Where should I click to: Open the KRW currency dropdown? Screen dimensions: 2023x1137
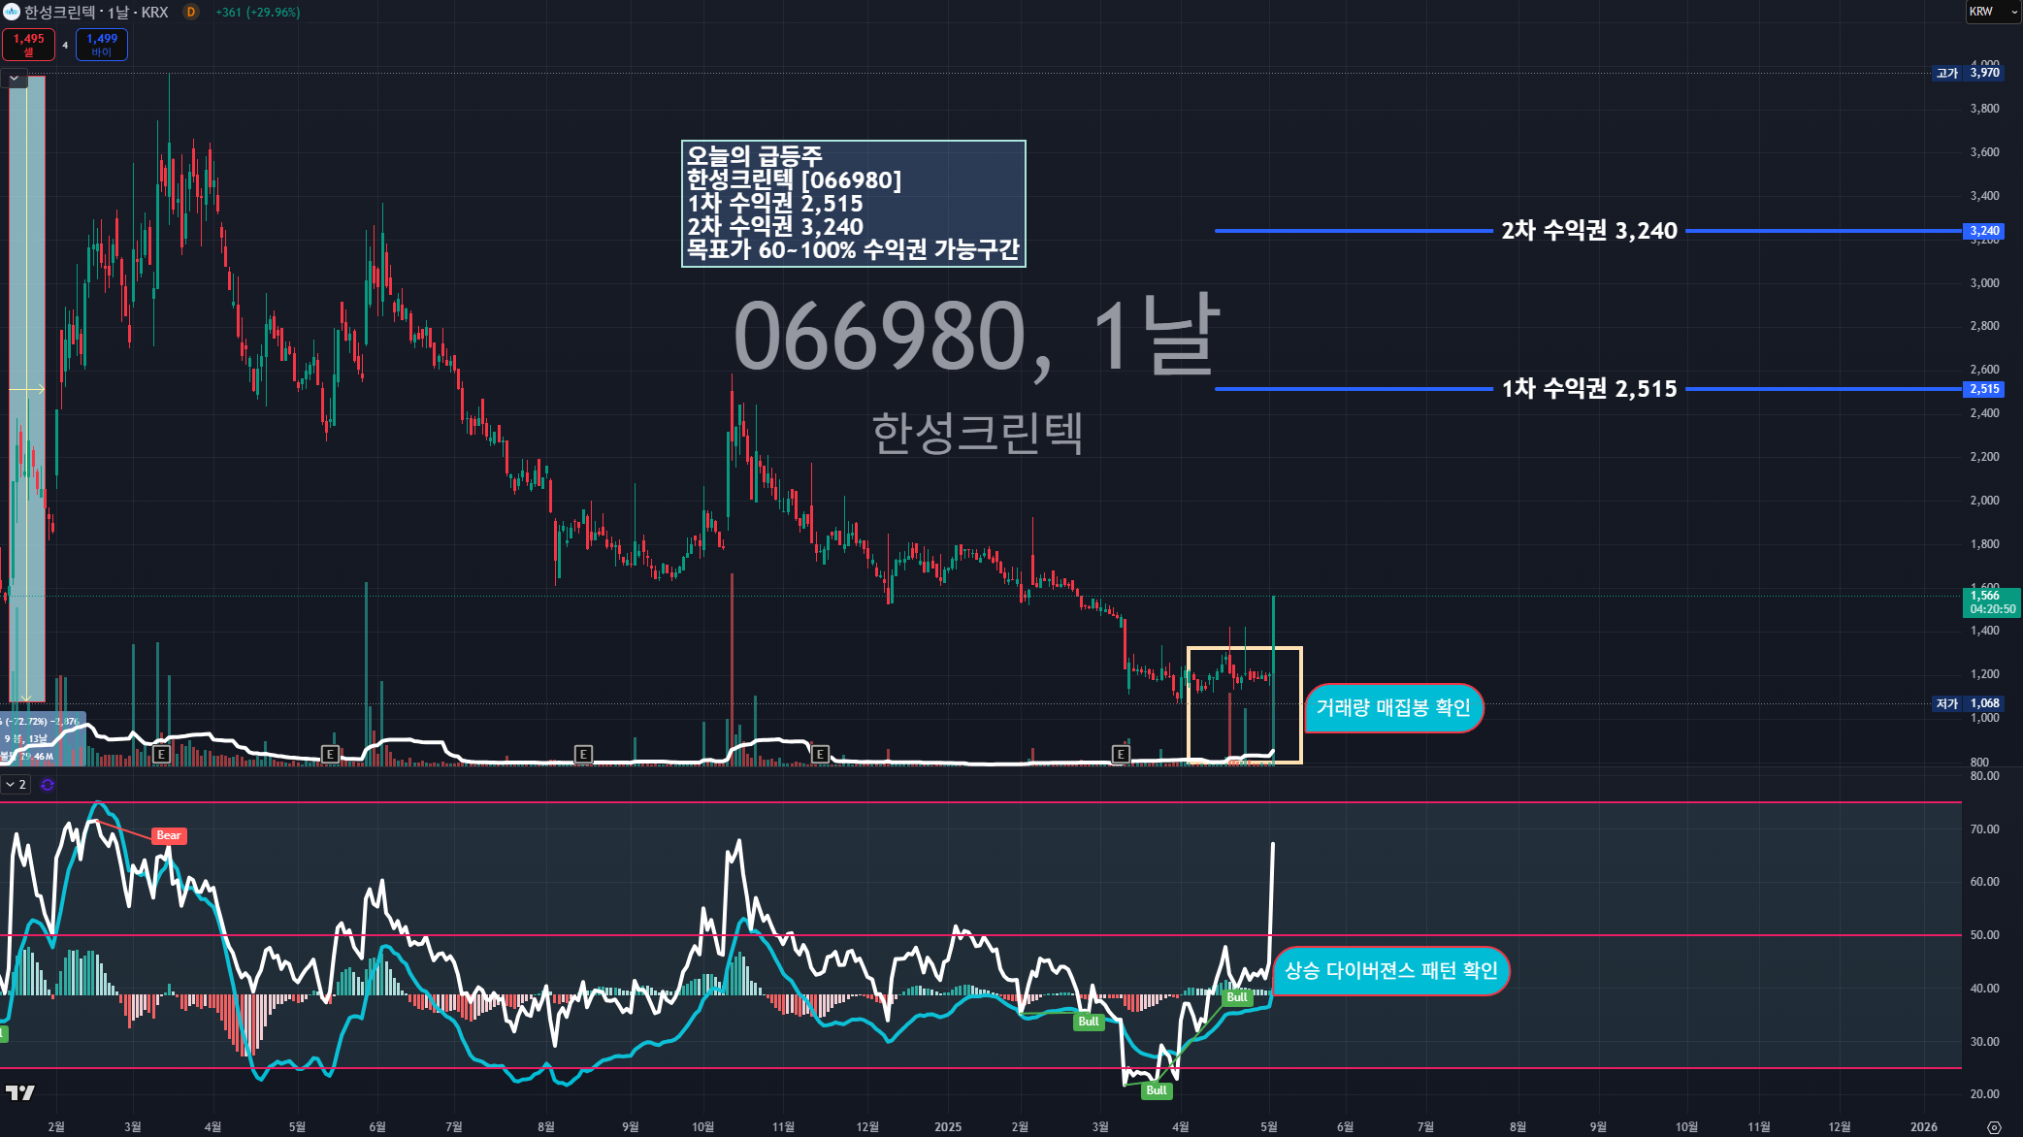pyautogui.click(x=1992, y=12)
